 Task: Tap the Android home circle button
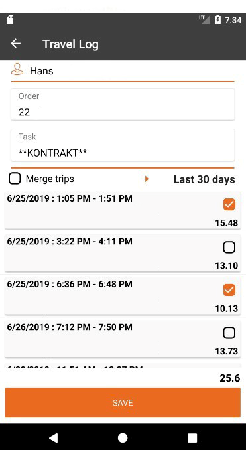[x=123, y=438]
